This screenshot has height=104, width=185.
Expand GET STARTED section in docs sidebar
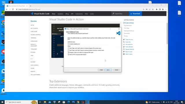pyautogui.click(x=34, y=28)
